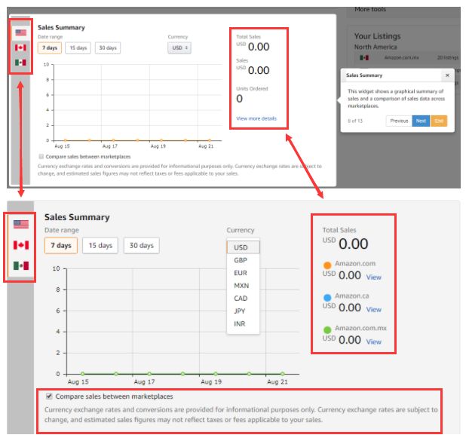Choose MXN in the currency list

point(244,286)
